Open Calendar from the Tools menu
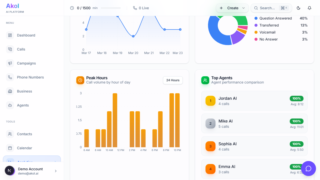320x180 pixels. coord(24,148)
